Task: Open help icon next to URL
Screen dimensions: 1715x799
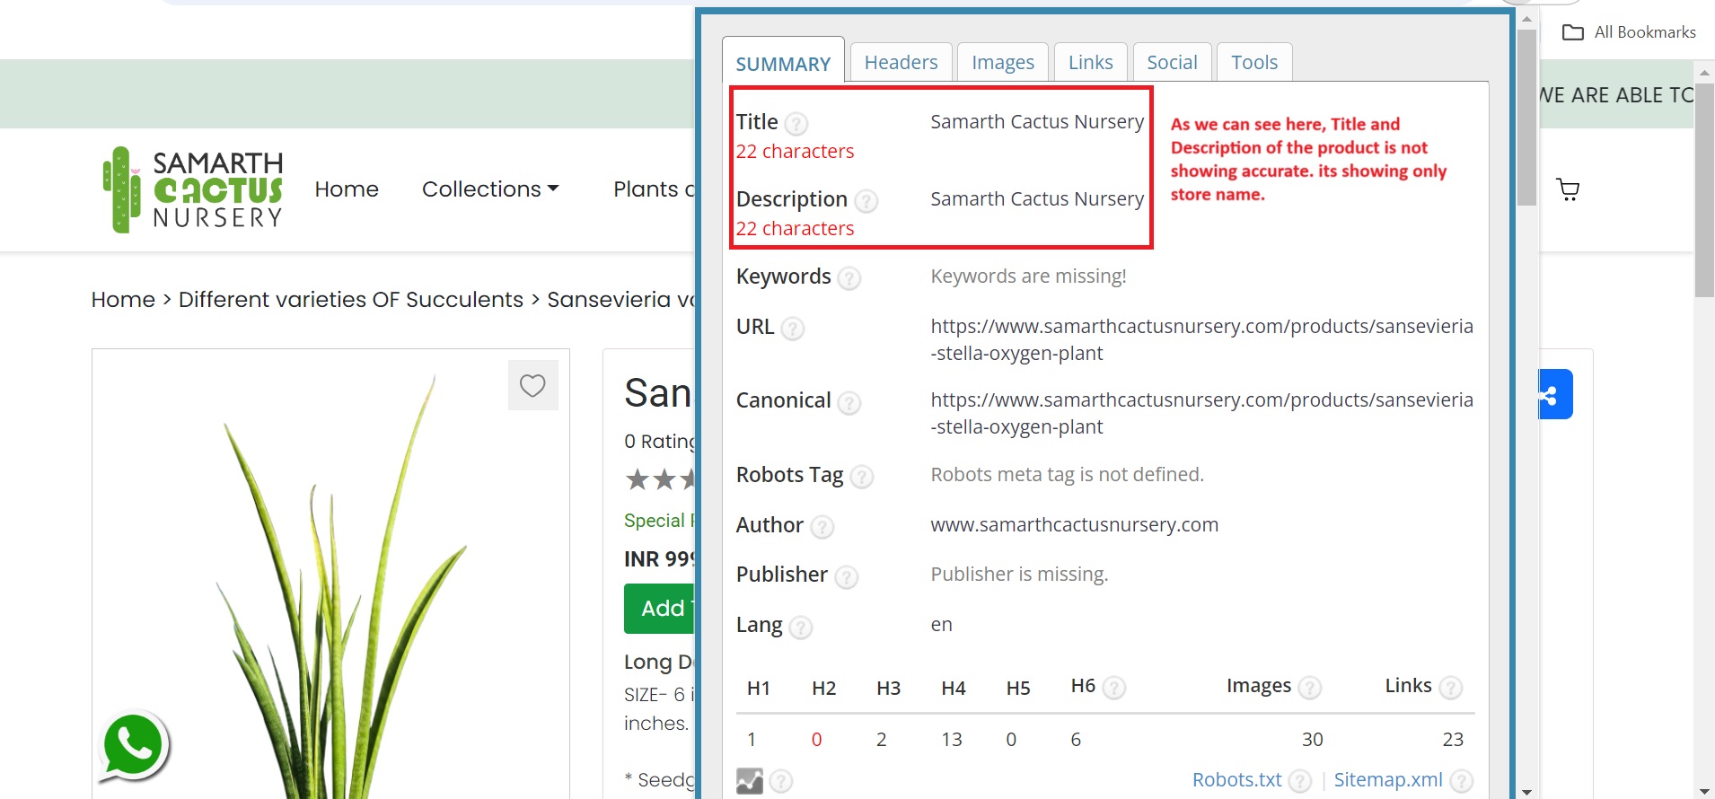Action: tap(793, 329)
